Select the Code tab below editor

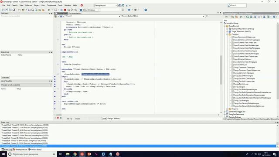tap(104, 118)
